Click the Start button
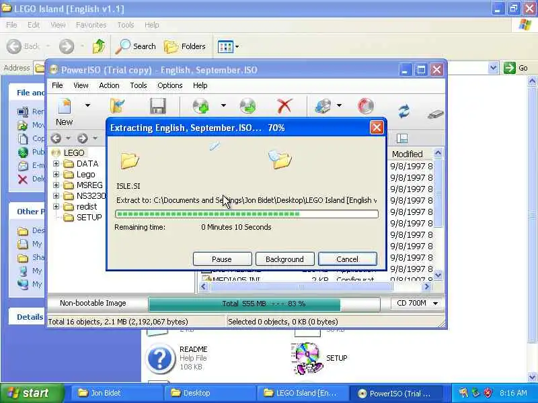 pos(32,393)
